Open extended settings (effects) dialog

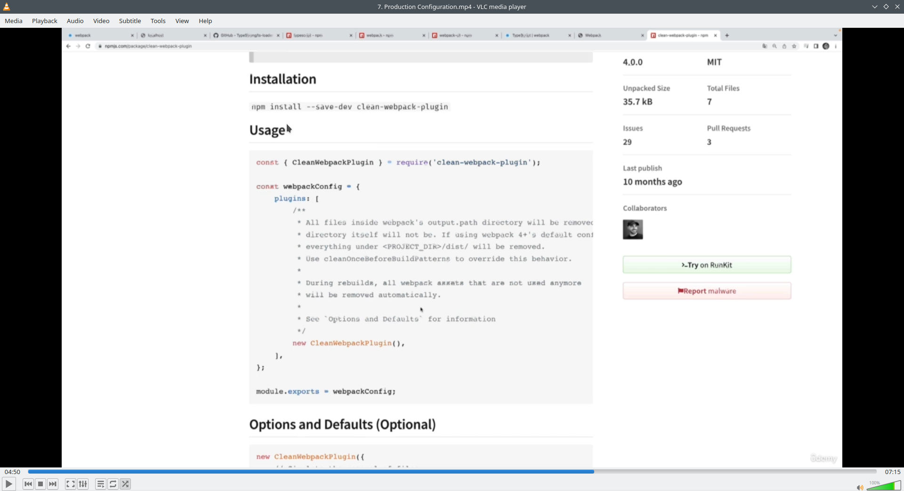[83, 484]
